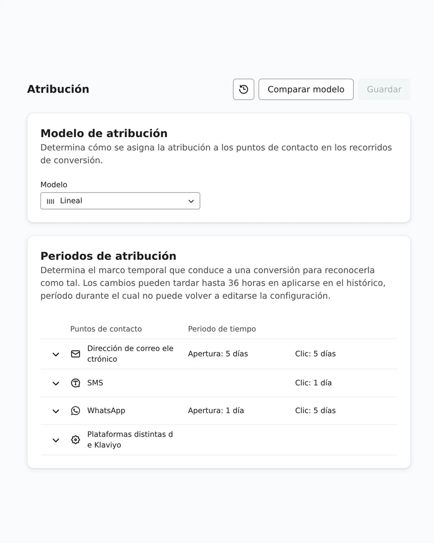Image resolution: width=434 pixels, height=543 pixels.
Task: Click Apertura: 5 días for email
Action: (x=218, y=353)
